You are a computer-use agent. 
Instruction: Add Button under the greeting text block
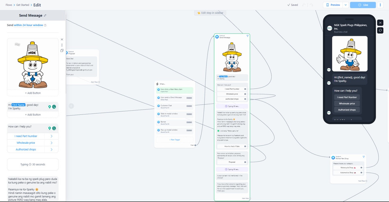click(33, 115)
